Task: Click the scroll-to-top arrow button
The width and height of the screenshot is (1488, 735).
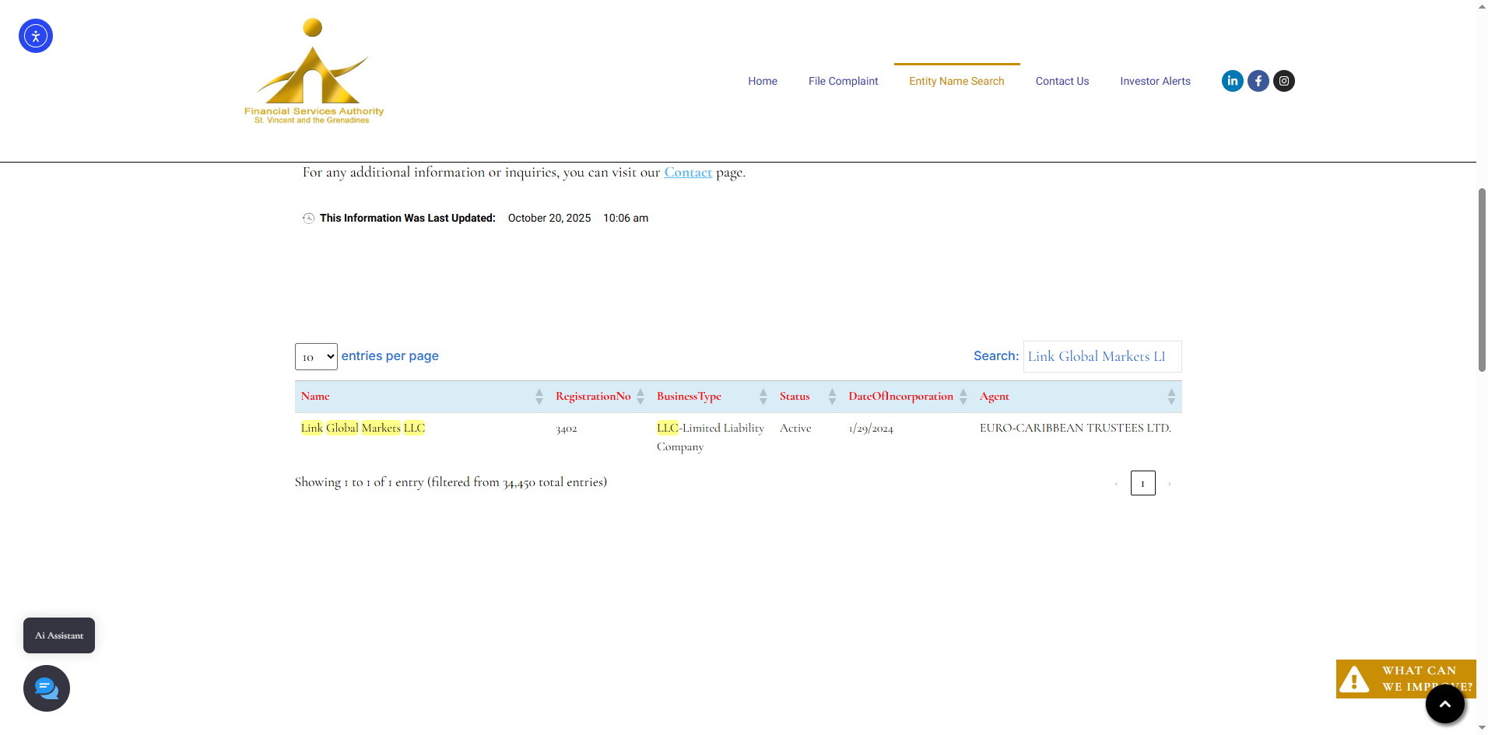Action: point(1444,704)
